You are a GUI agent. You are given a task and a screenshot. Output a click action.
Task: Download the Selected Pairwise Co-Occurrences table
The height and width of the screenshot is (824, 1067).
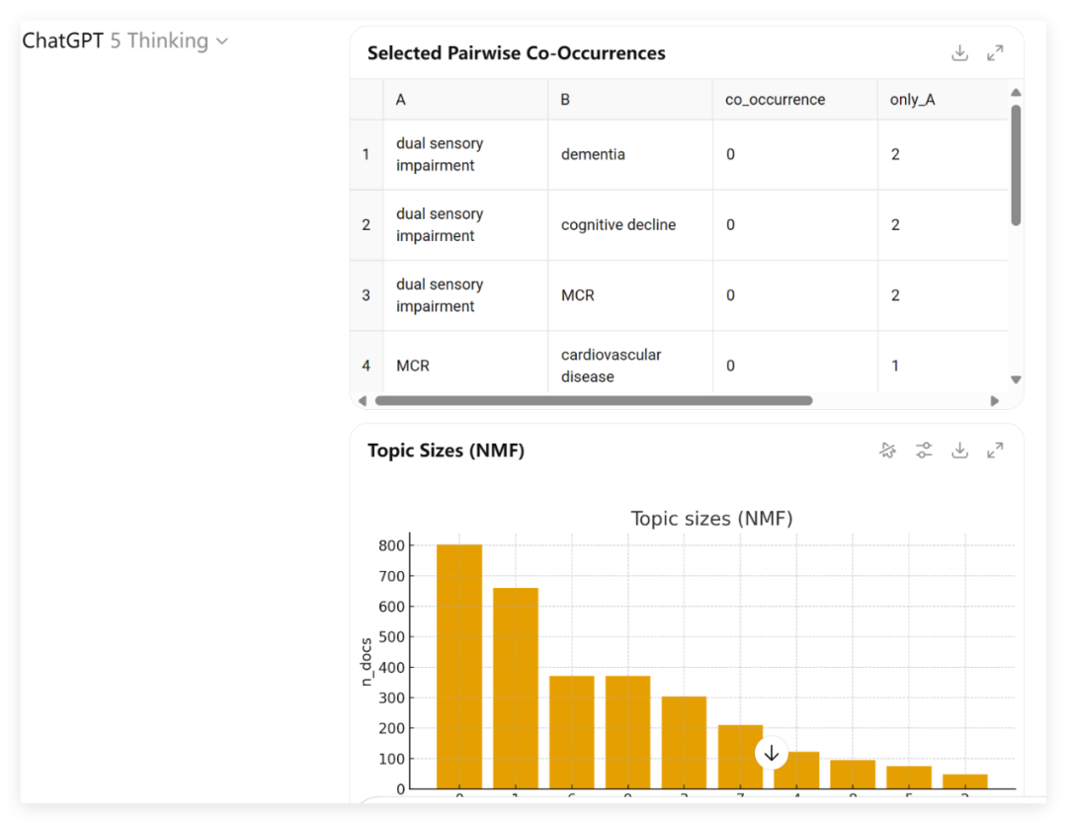[959, 53]
